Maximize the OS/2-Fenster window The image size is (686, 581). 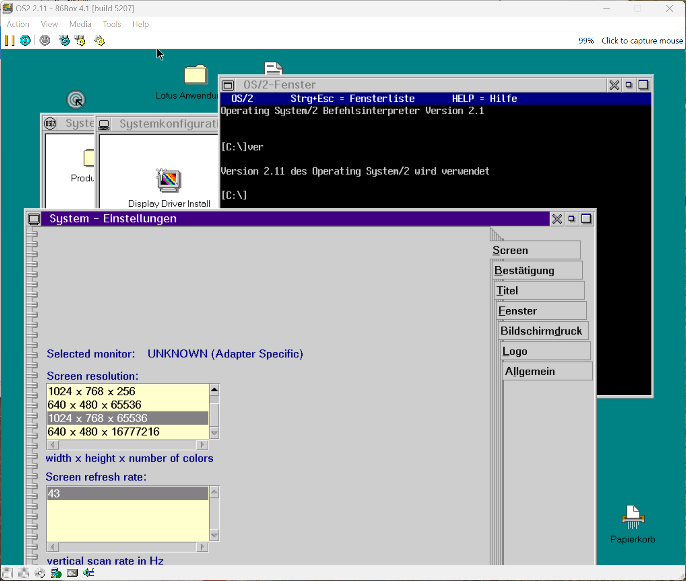[643, 85]
